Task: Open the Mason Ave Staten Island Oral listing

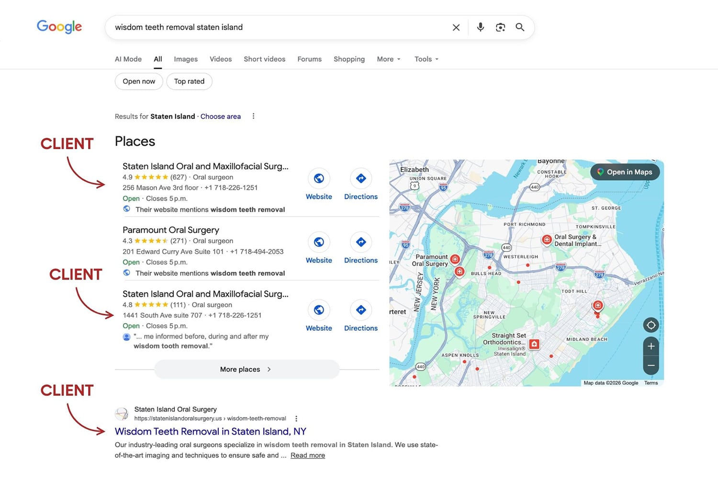Action: pos(205,166)
